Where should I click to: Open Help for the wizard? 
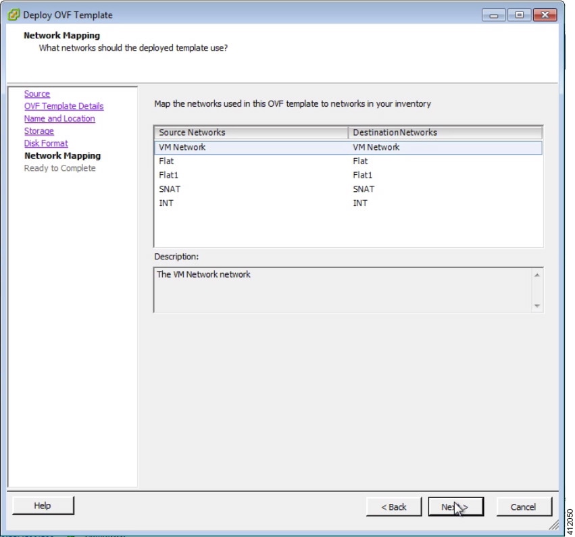coord(43,505)
